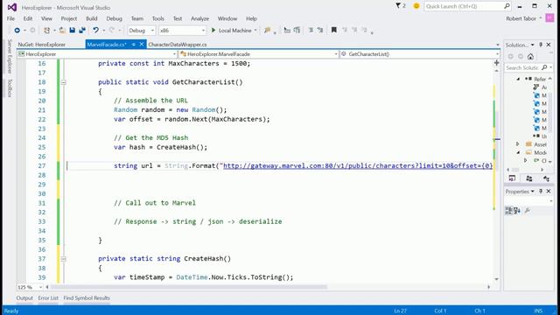Save the current file with floppy icon
Image resolution: width=560 pixels, height=315 pixels.
click(72, 31)
